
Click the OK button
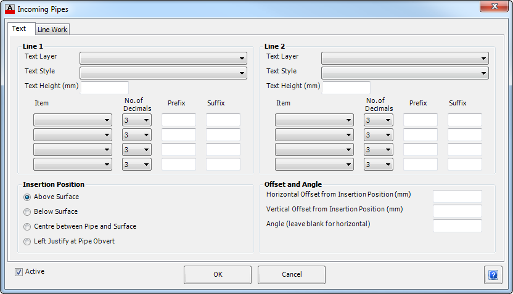click(218, 274)
